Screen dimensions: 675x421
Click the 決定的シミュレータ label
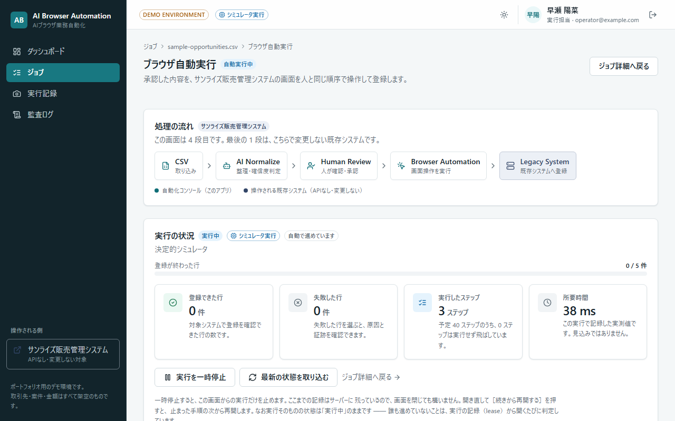pos(181,249)
